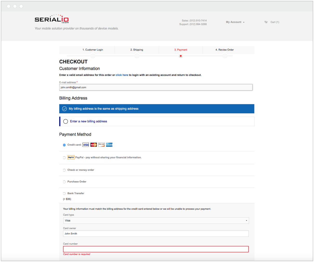Open the Card type dropdown showing Visa
Image resolution: width=314 pixels, height=262 pixels.
point(156,220)
